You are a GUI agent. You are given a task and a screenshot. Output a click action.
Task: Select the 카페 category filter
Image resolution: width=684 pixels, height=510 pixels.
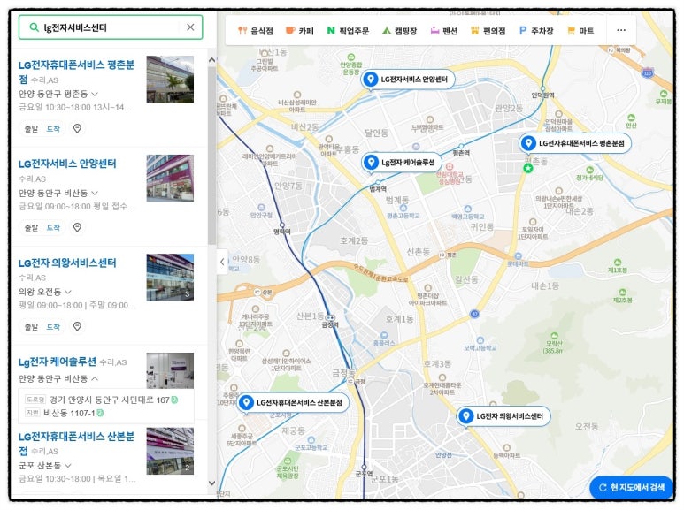300,31
